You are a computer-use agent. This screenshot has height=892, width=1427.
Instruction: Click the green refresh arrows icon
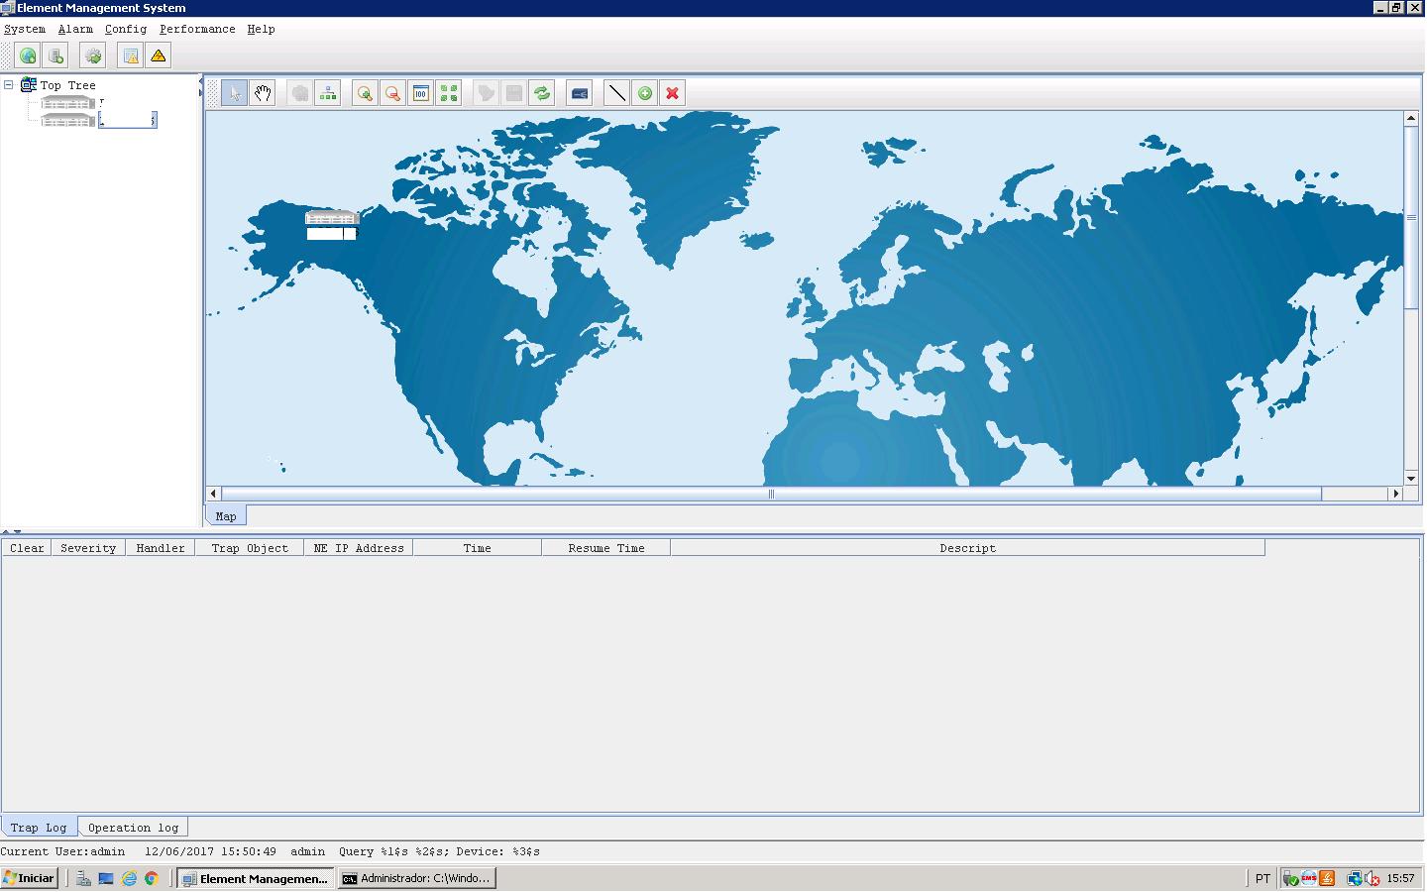[x=542, y=93]
